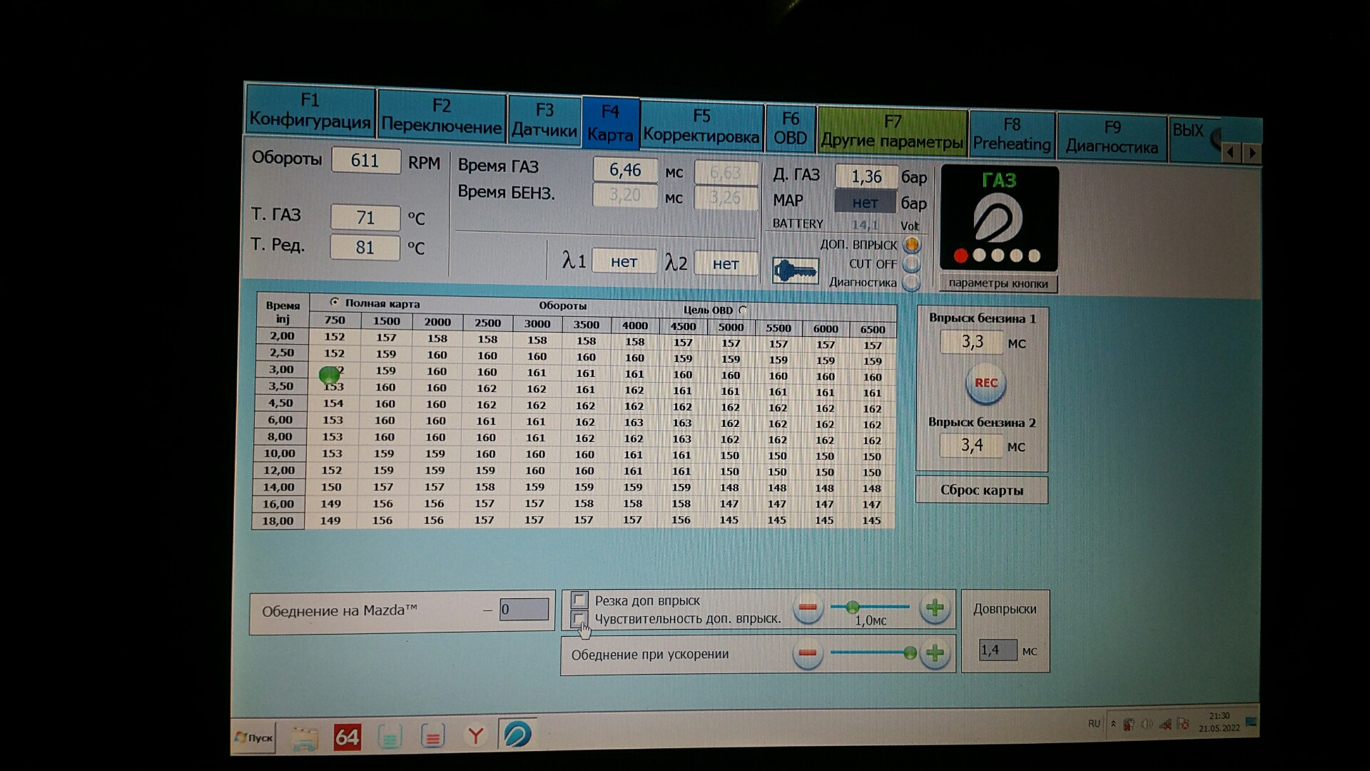Expand hidden system tray icons
1370x771 pixels.
pos(1112,724)
